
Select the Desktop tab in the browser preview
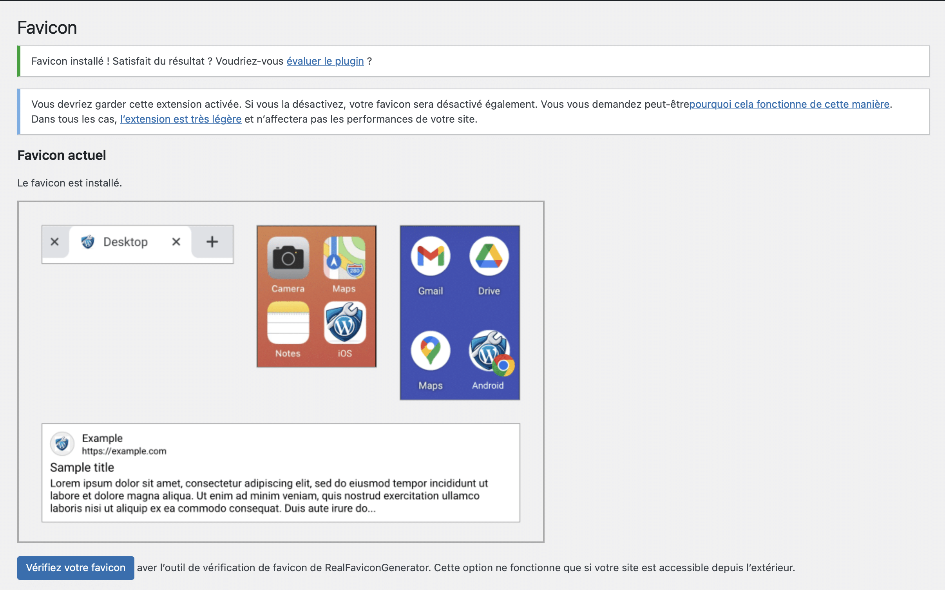[x=130, y=242]
